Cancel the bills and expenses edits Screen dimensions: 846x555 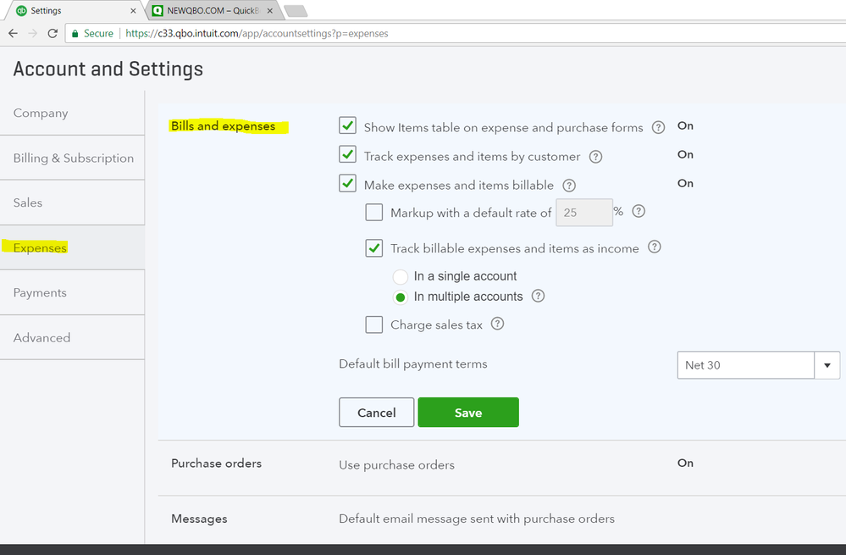pyautogui.click(x=376, y=413)
